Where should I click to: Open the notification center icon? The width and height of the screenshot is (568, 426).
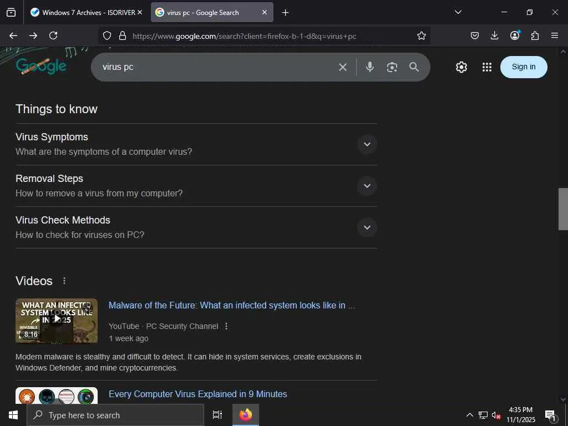coord(550,415)
